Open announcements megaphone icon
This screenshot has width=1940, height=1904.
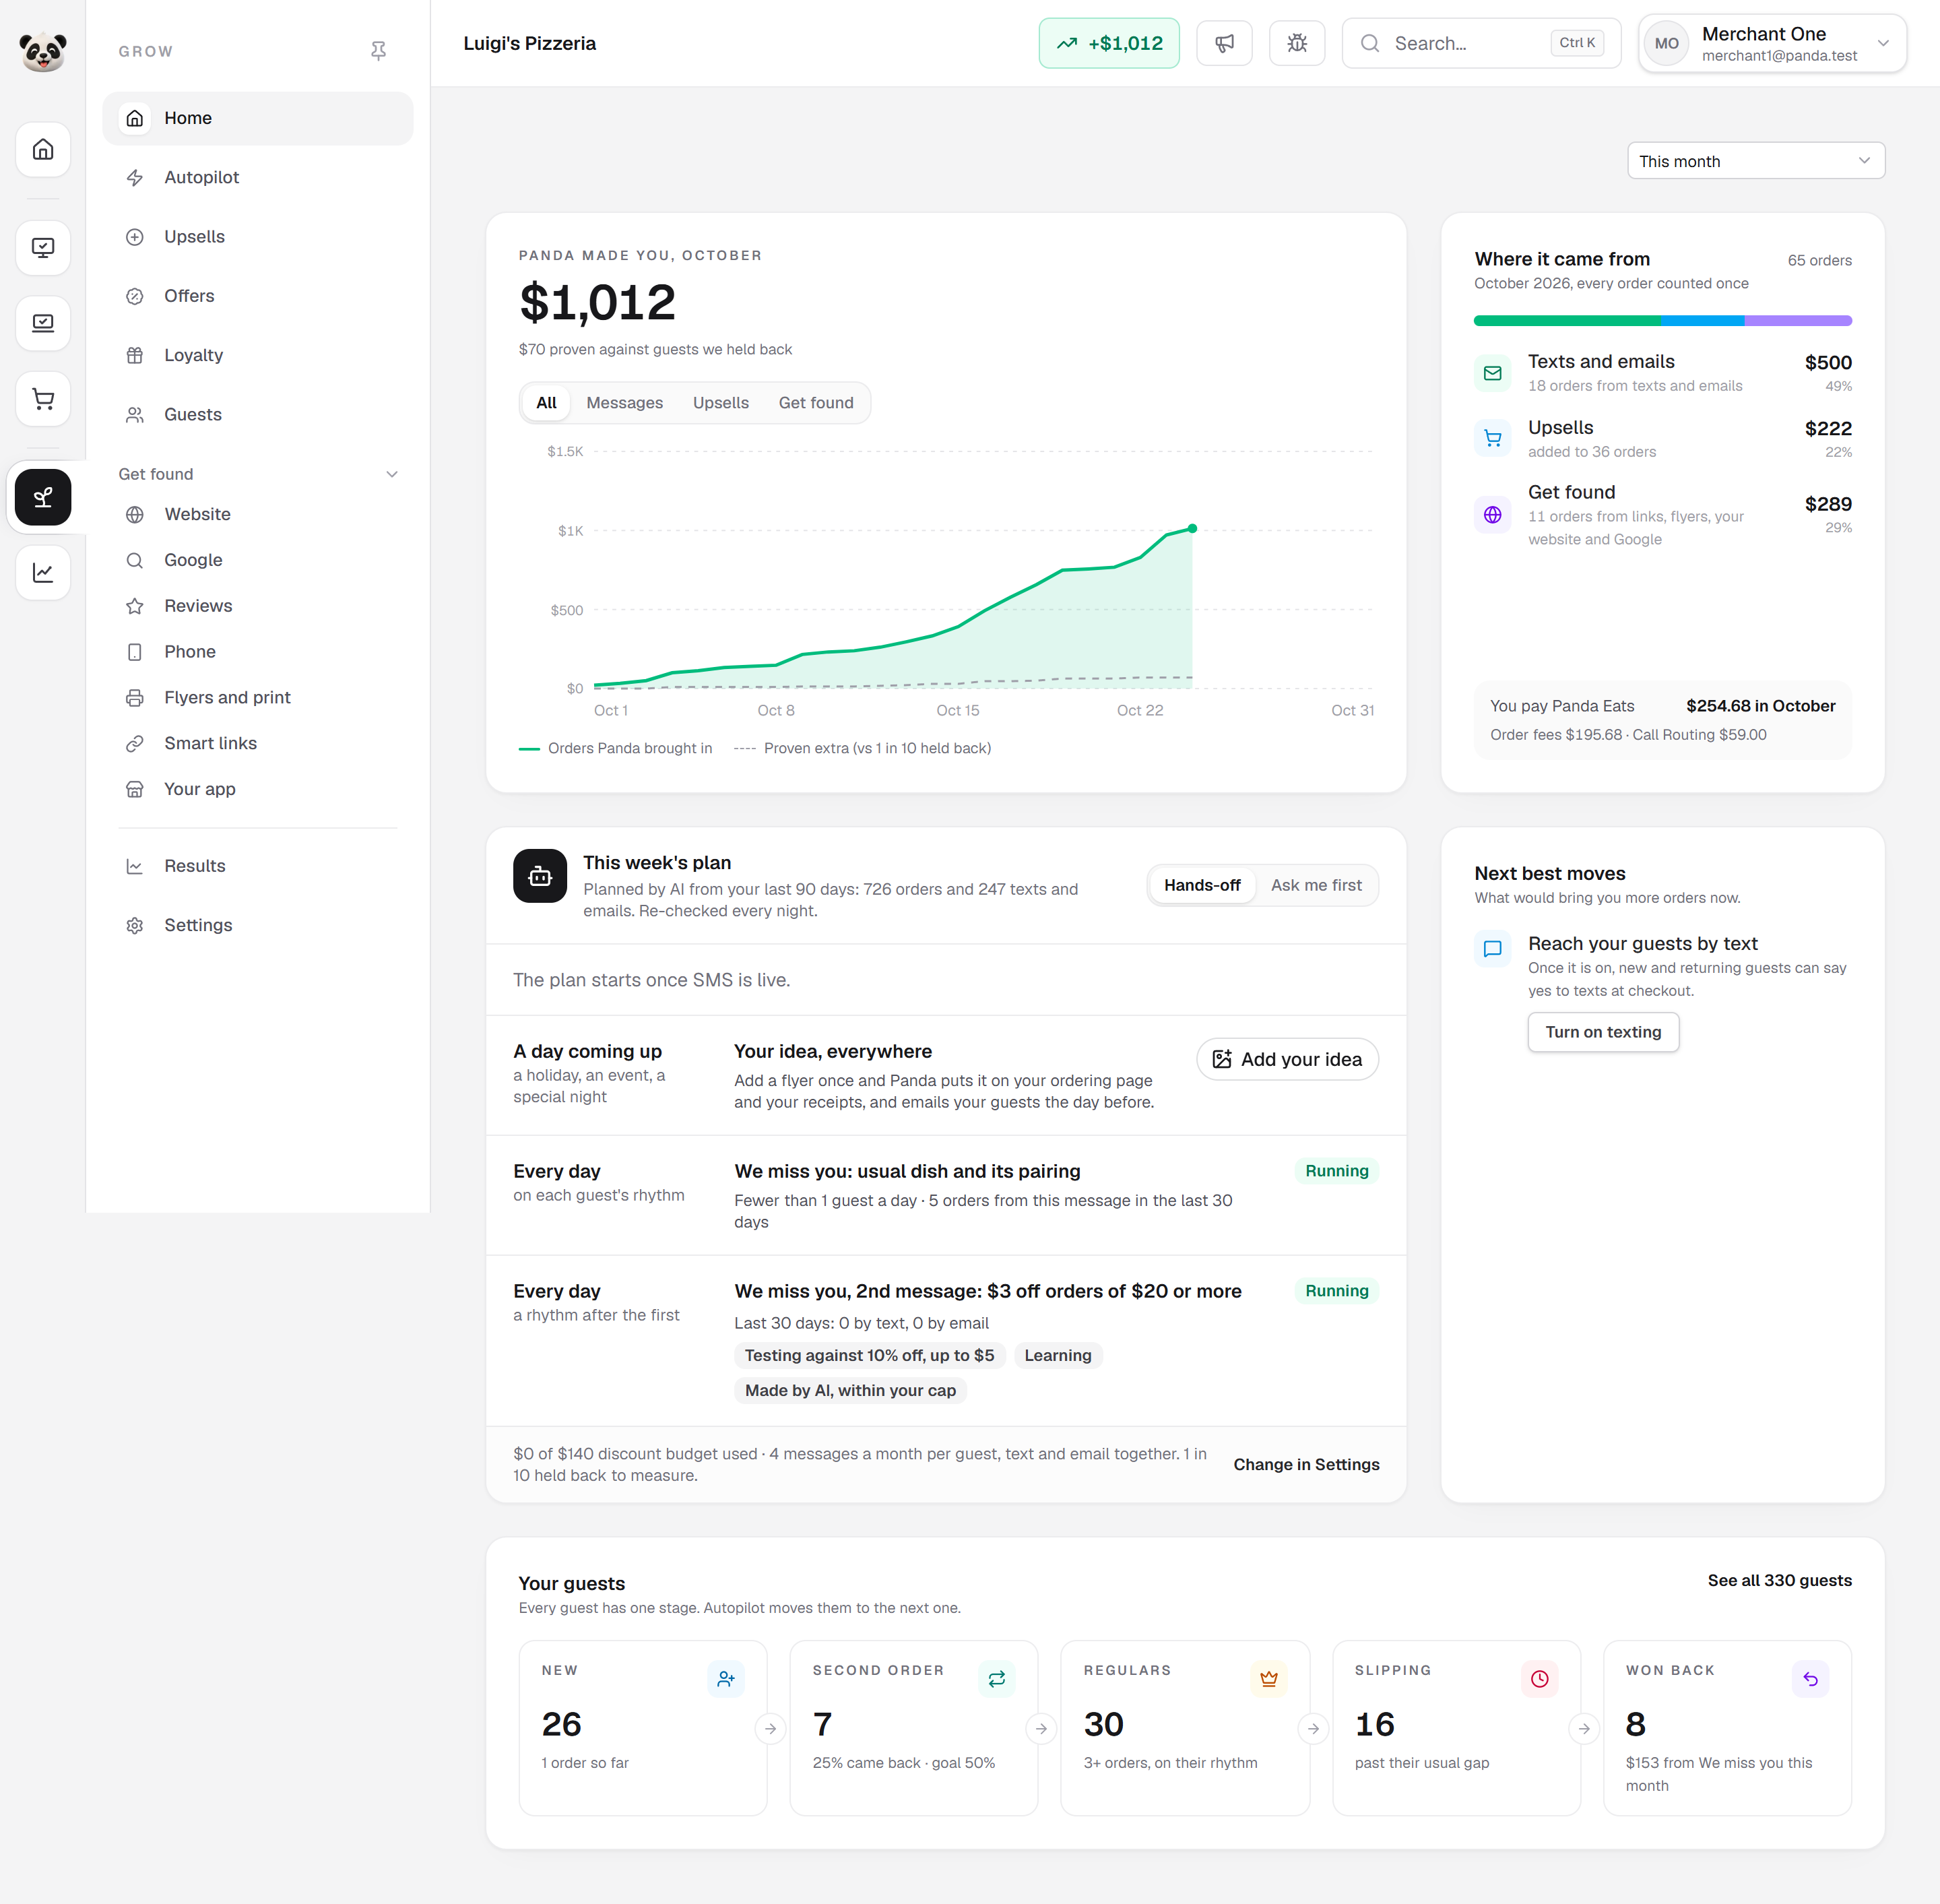point(1224,43)
